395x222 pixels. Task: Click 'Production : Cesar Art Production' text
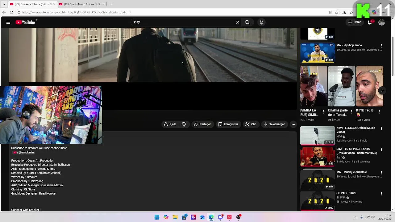click(33, 161)
